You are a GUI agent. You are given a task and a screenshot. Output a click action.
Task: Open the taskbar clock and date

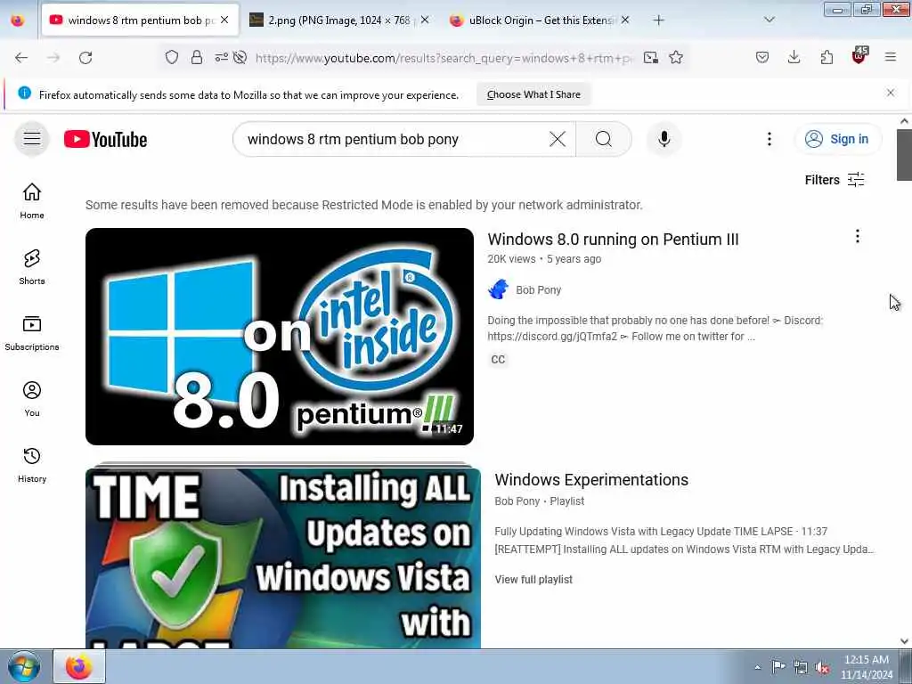coord(867,667)
